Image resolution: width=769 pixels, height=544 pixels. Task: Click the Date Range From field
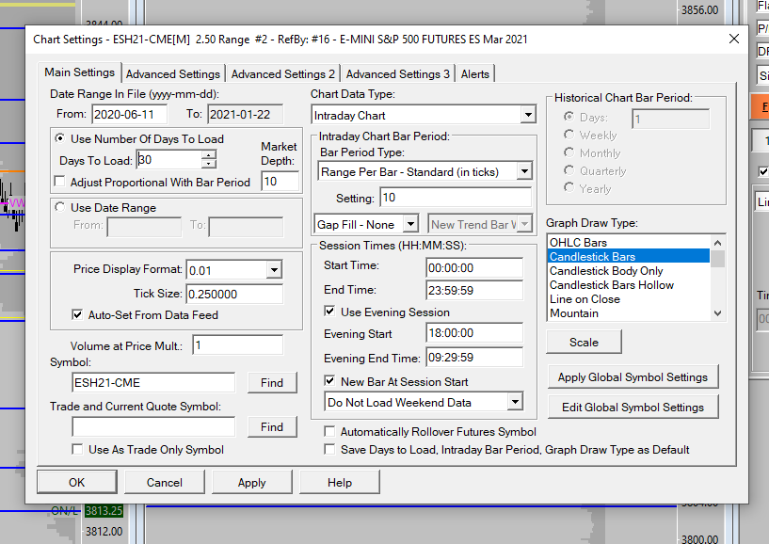coord(130,114)
